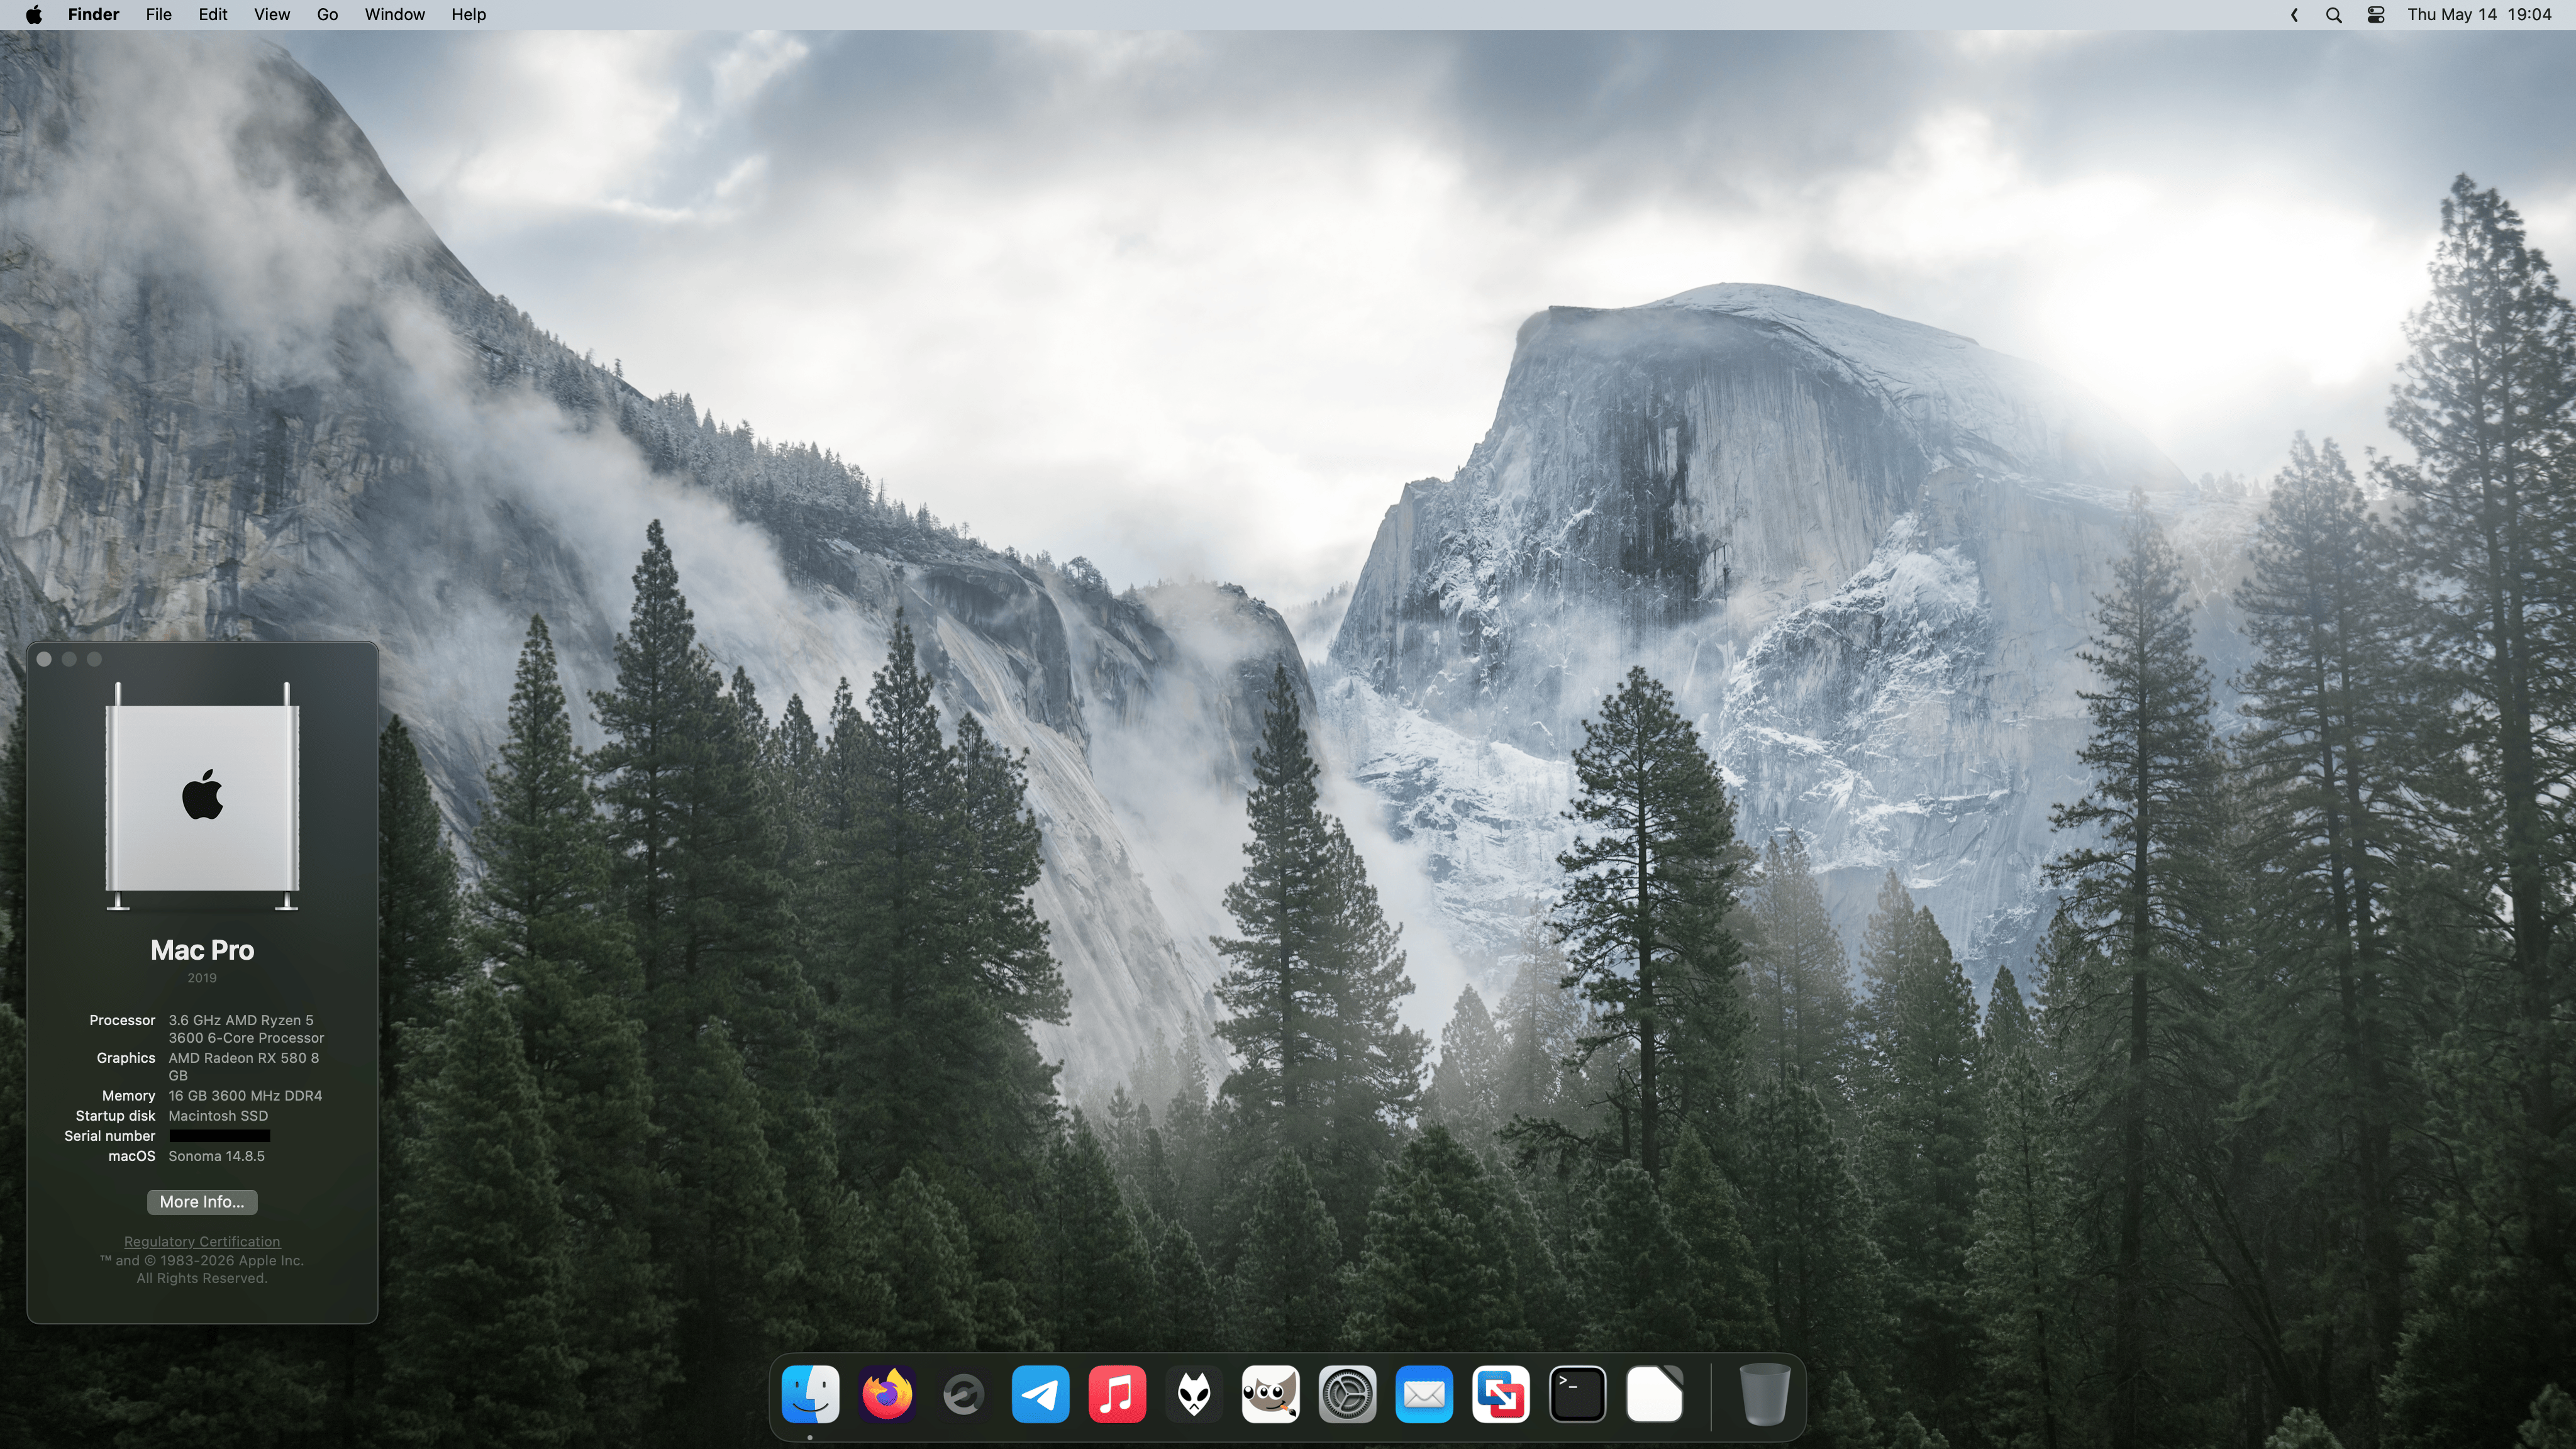Close the About This Mac window
The width and height of the screenshot is (2576, 1449).
pyautogui.click(x=44, y=659)
